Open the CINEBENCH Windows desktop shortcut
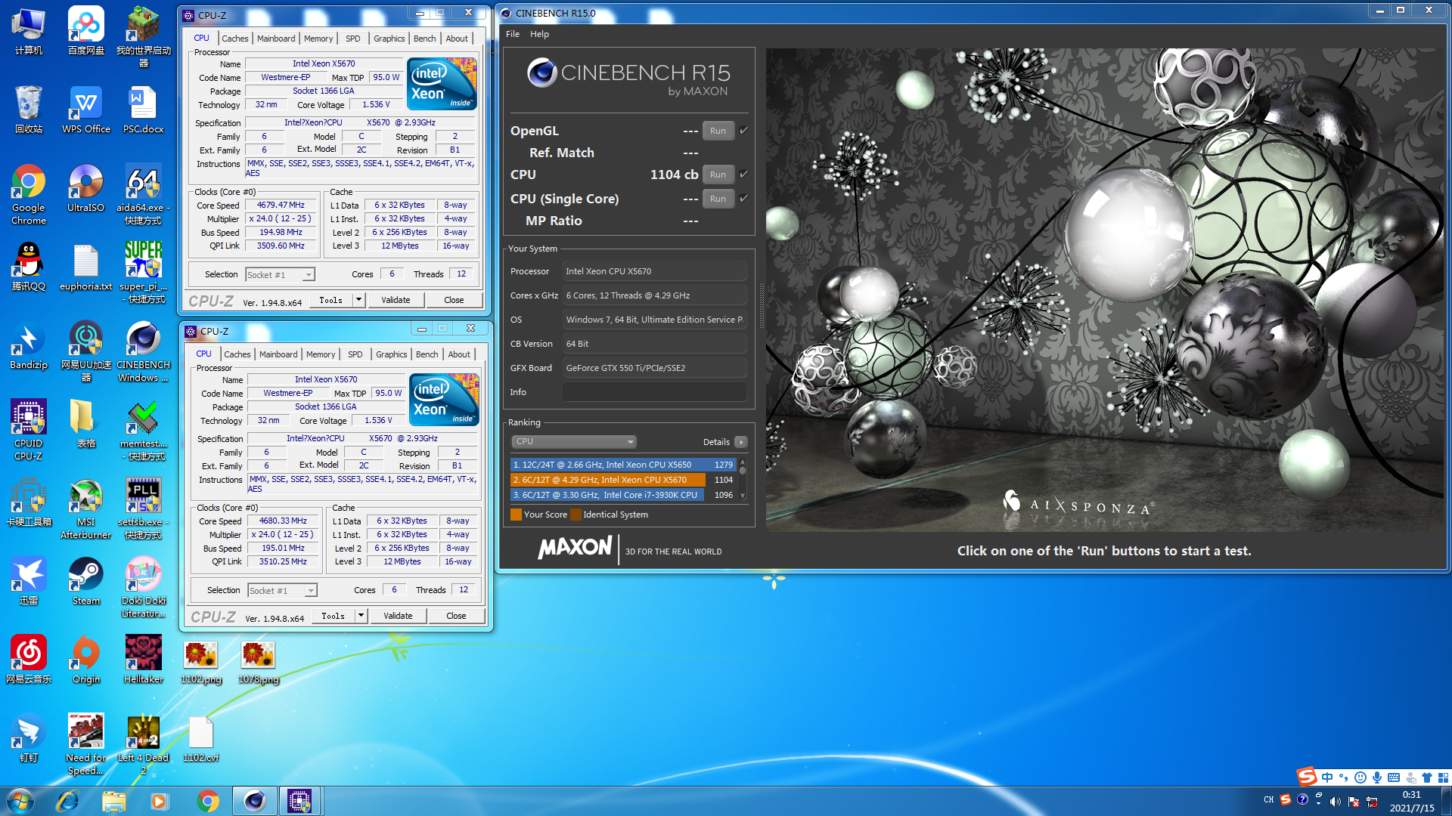 click(143, 351)
